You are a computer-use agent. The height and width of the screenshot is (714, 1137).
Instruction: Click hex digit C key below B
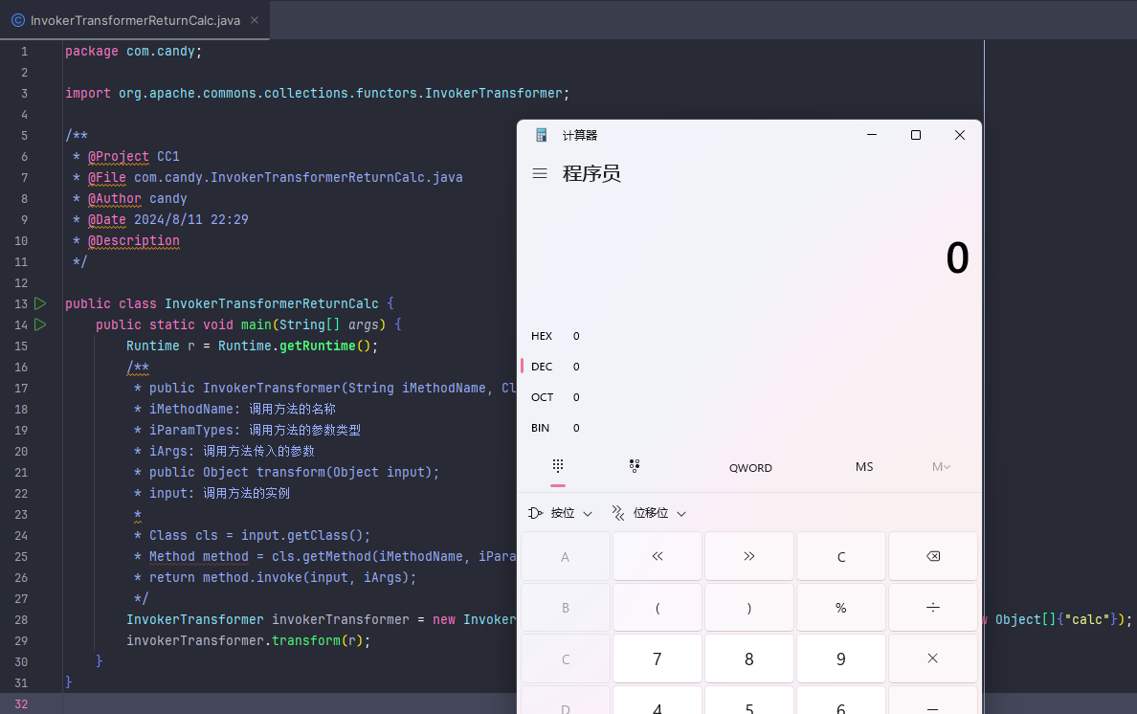(x=565, y=658)
